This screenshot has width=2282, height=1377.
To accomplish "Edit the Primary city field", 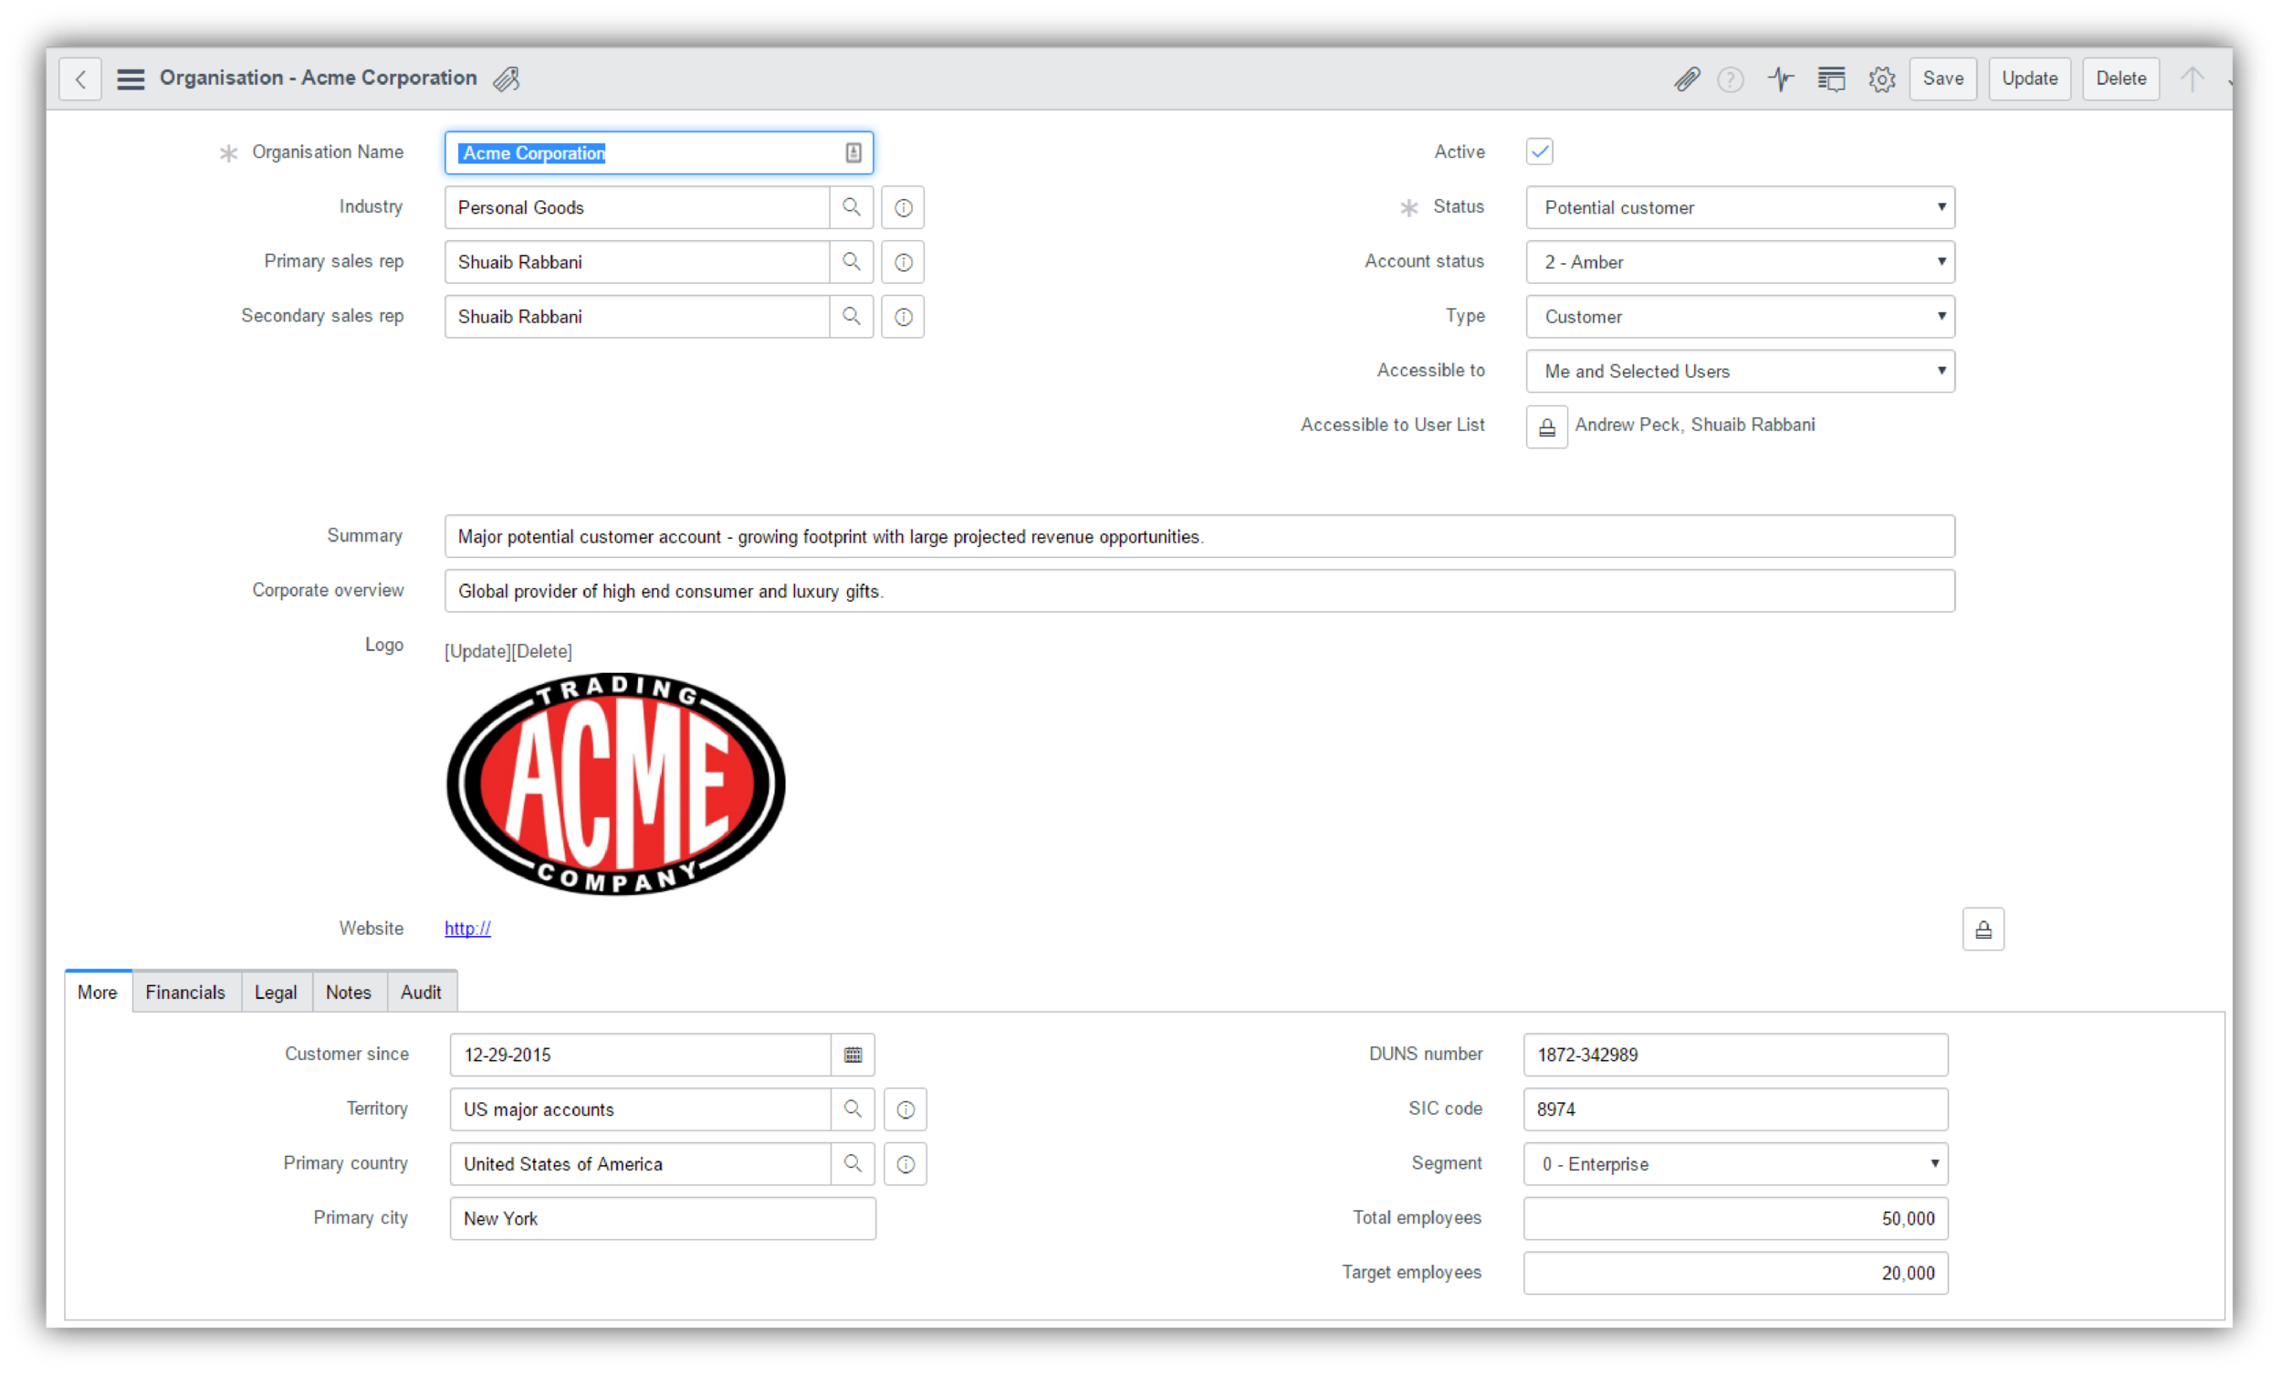I will (663, 1218).
